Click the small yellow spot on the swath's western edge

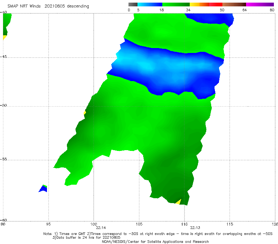point(85,113)
